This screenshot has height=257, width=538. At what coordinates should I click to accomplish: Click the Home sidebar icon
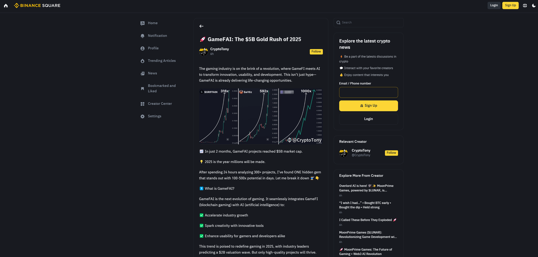tap(142, 23)
